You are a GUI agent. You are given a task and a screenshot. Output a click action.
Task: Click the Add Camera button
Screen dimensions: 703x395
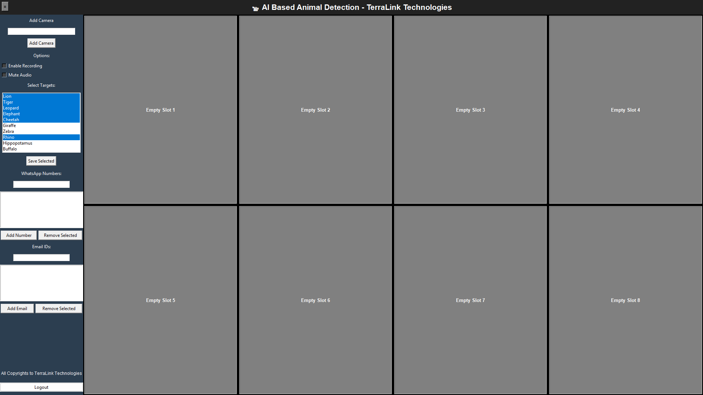tap(41, 43)
